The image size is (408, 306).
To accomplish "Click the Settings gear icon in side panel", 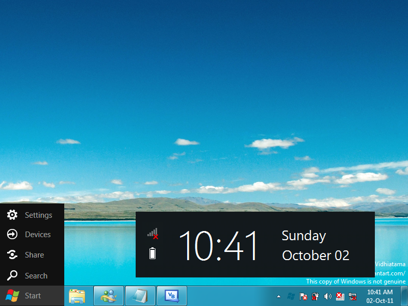I will point(12,215).
